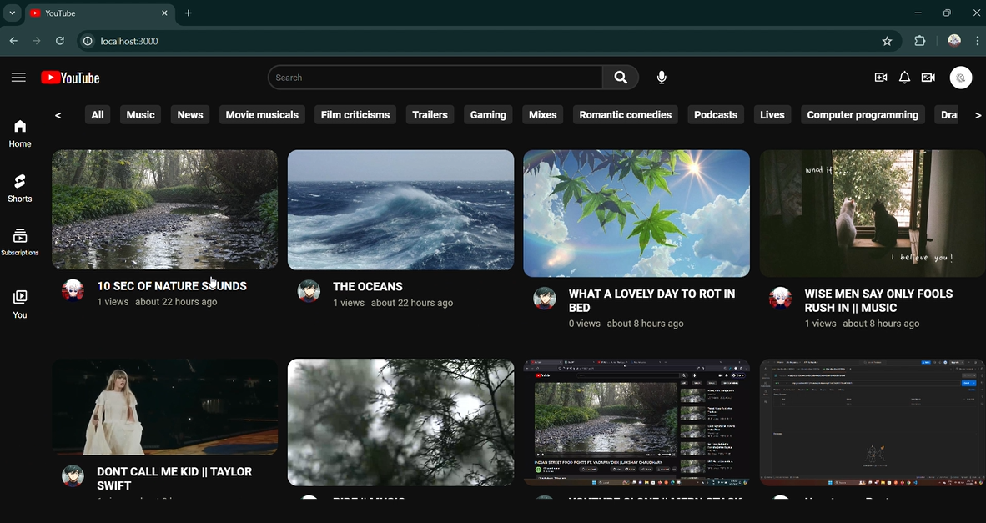Open the browser tab search chevron

11,13
